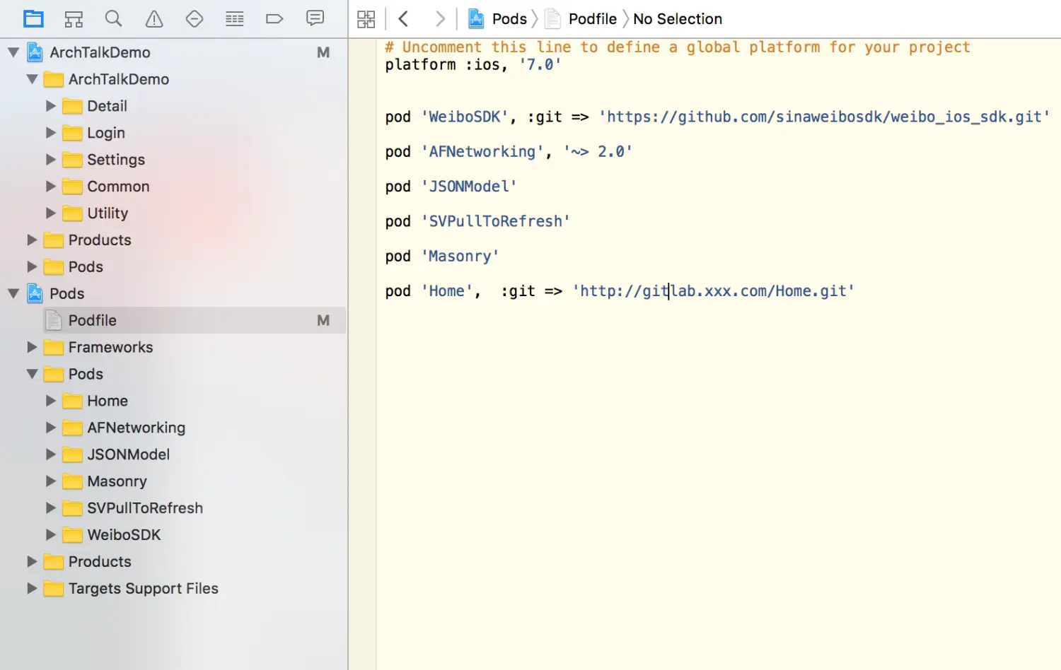Screen dimensions: 1061x670
Task: Open the Debug navigator tab
Action: coord(235,19)
